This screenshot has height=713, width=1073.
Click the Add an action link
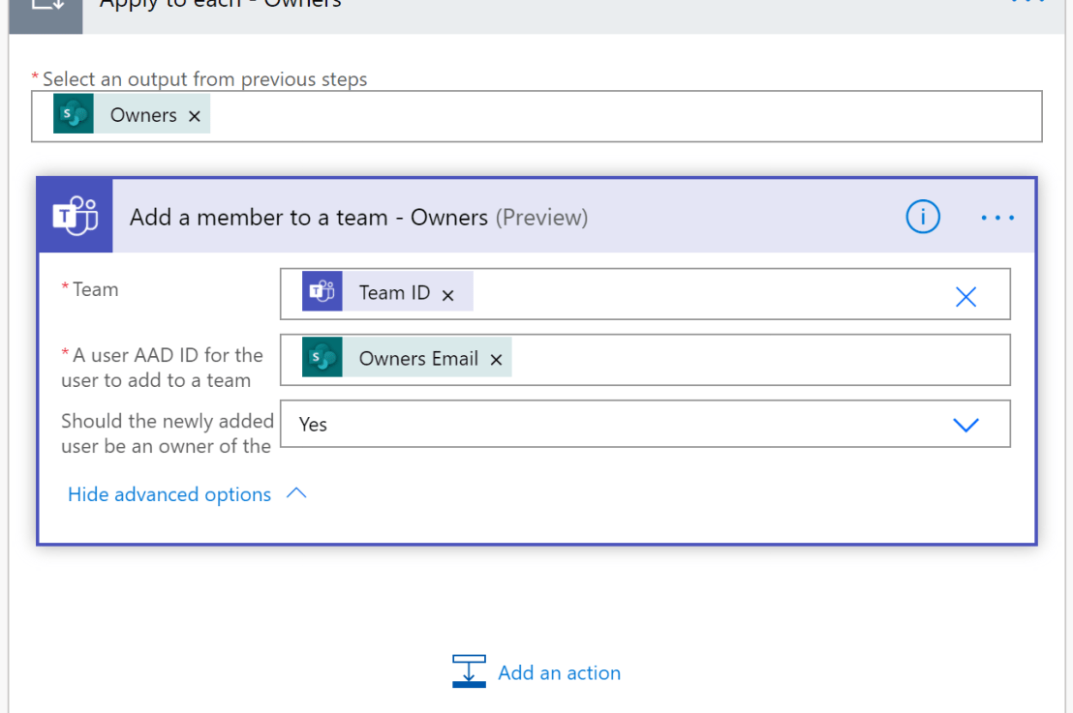(559, 671)
